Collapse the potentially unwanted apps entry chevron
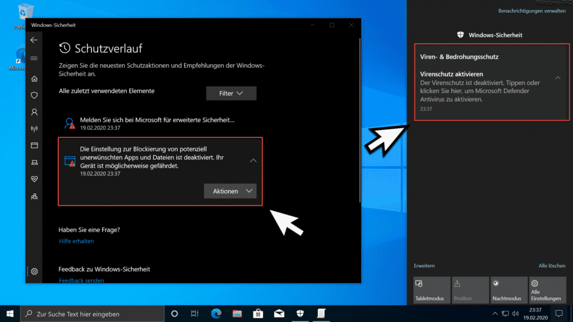 (253, 160)
